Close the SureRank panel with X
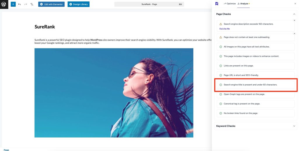Screen dimensions: 299x151 coord(295,3)
